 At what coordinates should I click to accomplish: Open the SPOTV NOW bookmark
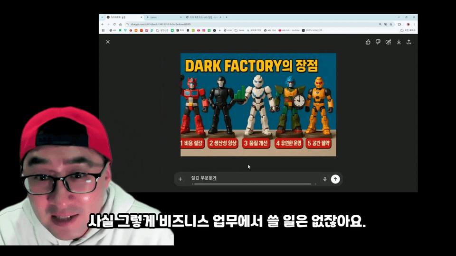(313, 30)
